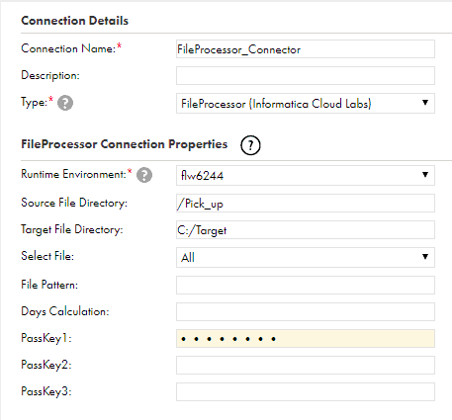Click into the Description field
The height and width of the screenshot is (420, 452).
tap(306, 76)
